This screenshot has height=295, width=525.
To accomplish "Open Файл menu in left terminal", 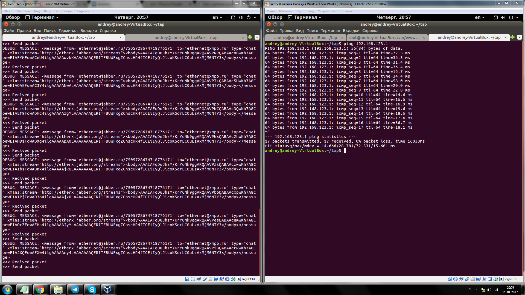I will pyautogui.click(x=9, y=31).
